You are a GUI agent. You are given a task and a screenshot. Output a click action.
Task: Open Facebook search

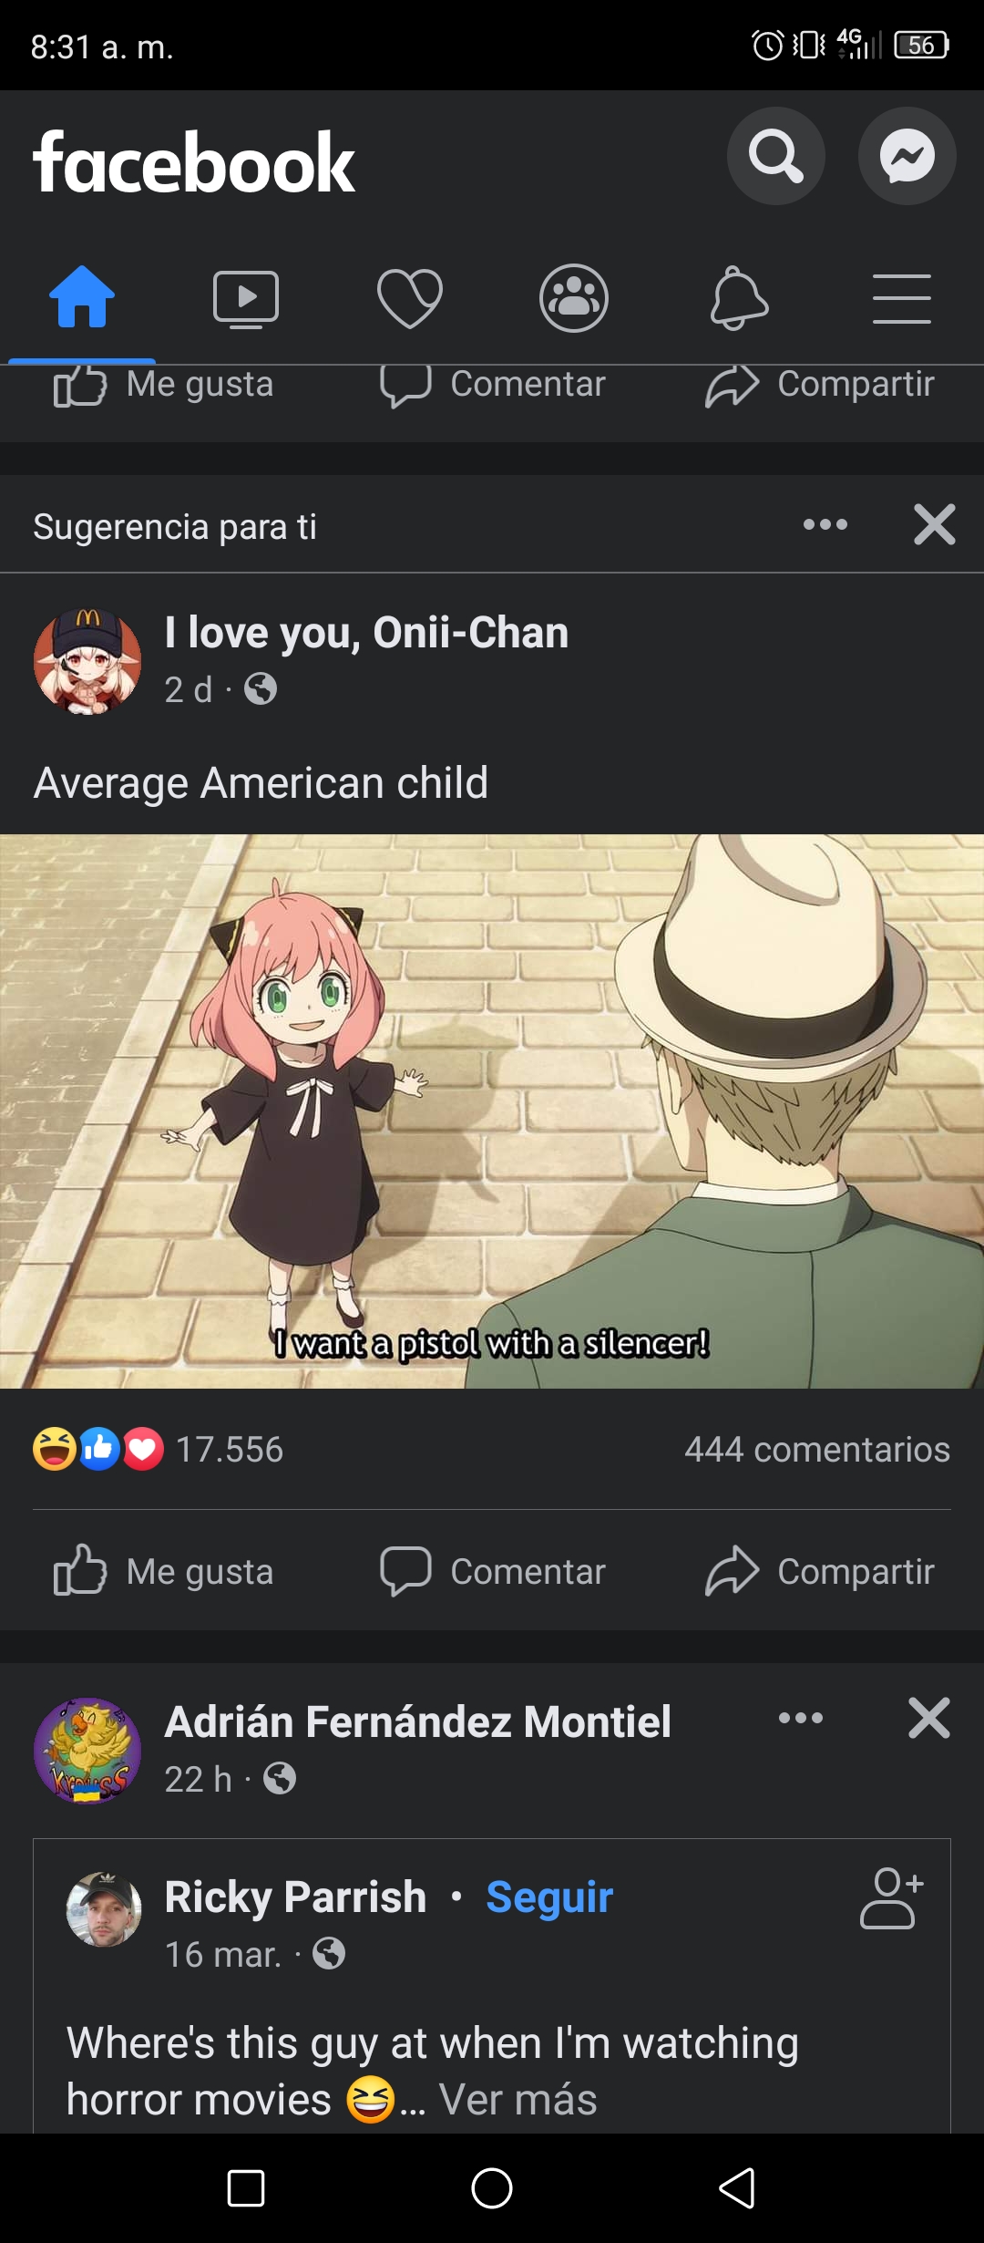tap(775, 156)
